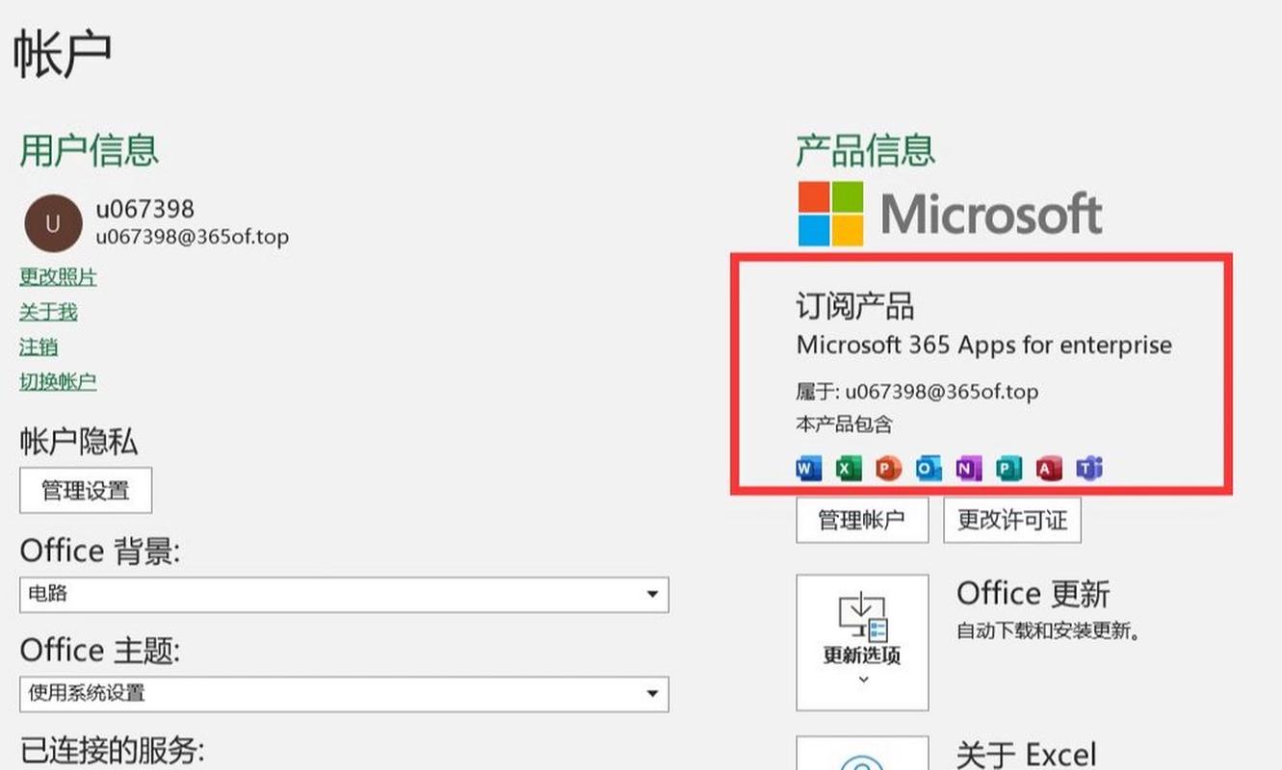
Task: Click the 本产品包含 label
Action: tap(845, 423)
